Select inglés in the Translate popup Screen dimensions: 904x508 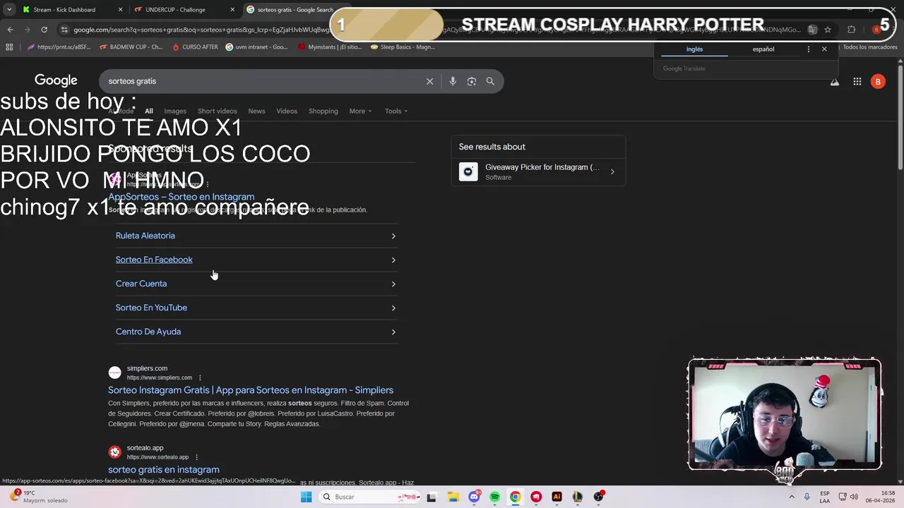click(x=694, y=49)
